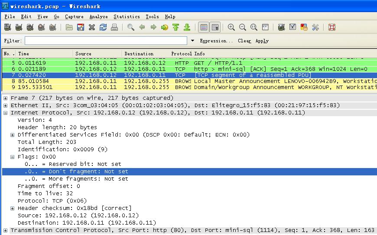
Task: Open preferences with the tools icon
Action: point(315,27)
